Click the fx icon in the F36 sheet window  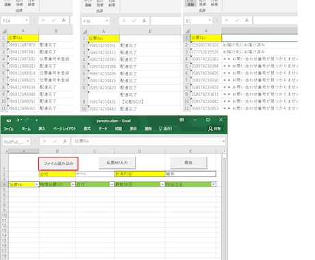(x=144, y=21)
